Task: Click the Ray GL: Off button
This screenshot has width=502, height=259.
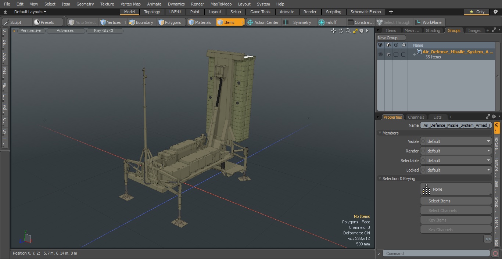Action: (x=105, y=30)
